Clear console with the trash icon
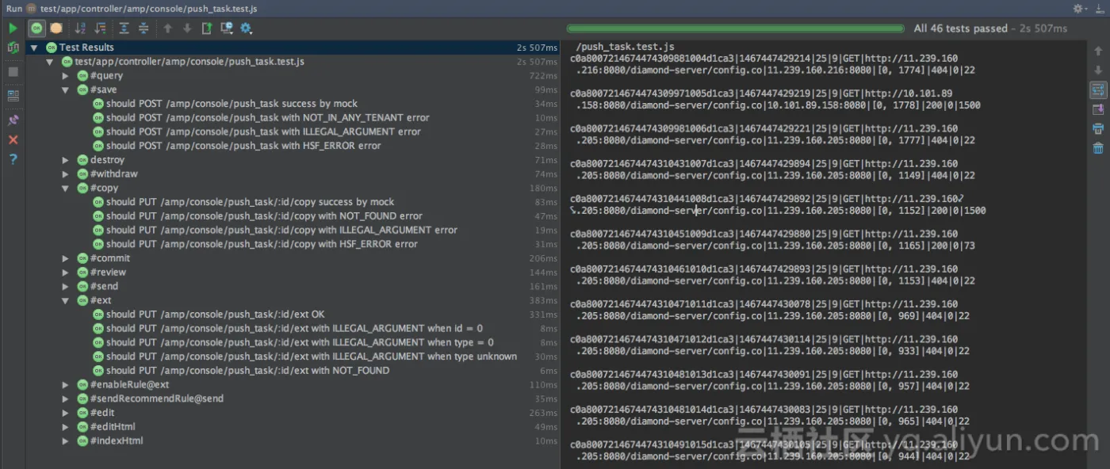The width and height of the screenshot is (1110, 469). [x=1098, y=148]
